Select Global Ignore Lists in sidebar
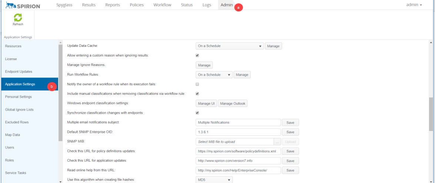The height and width of the screenshot is (183, 435). 19,110
